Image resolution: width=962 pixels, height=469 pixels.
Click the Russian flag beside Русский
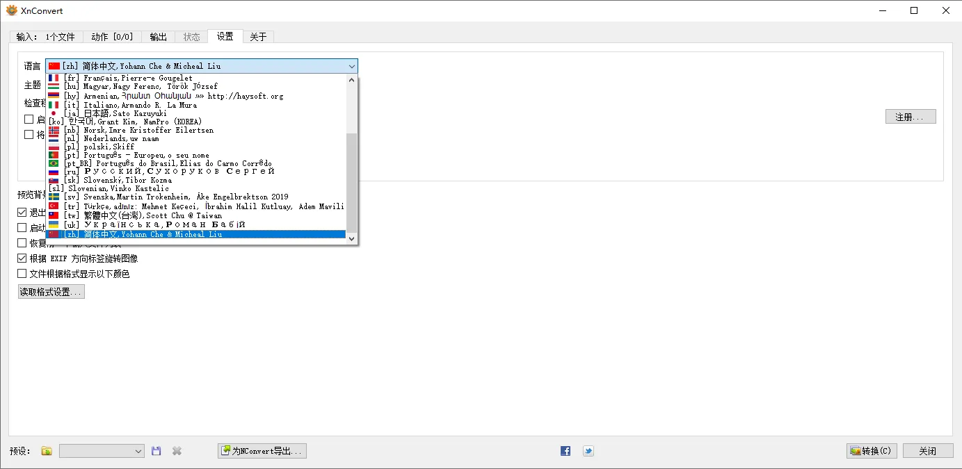[54, 172]
